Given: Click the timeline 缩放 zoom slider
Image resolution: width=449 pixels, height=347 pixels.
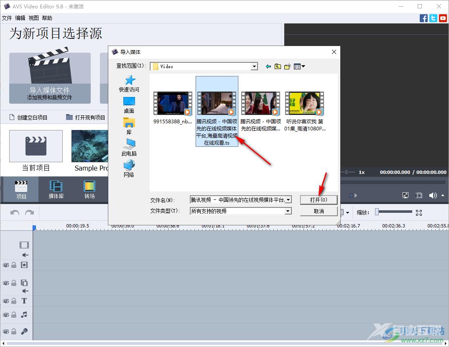Looking at the screenshot, I should pyautogui.click(x=394, y=212).
